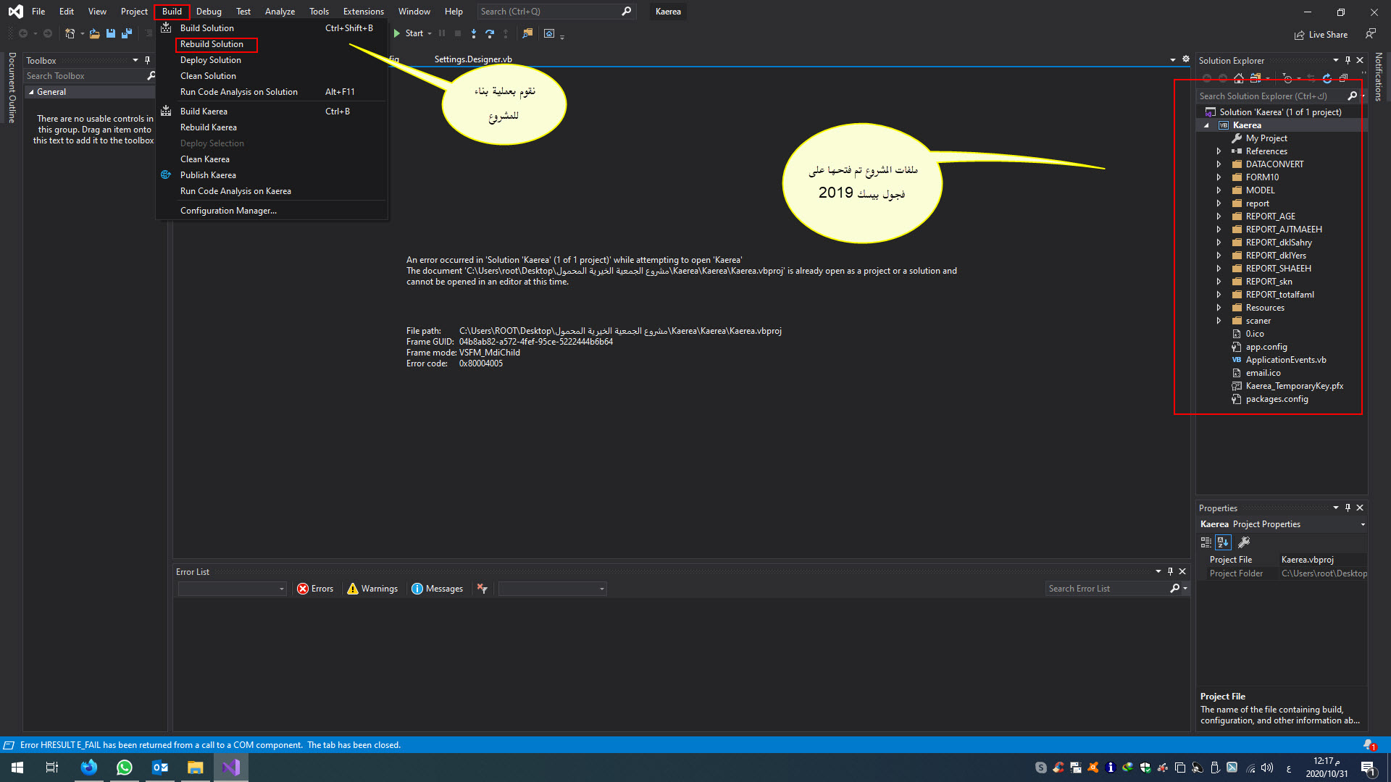
Task: Toggle auto-hide pin on Toolbox panel
Action: pyautogui.click(x=147, y=60)
